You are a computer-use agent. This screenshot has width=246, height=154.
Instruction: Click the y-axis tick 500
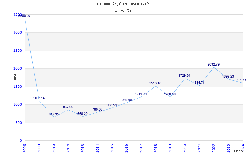point(18,123)
